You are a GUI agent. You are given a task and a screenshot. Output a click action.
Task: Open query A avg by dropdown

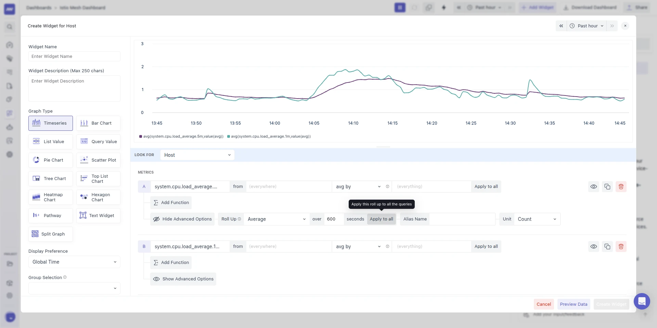click(x=358, y=187)
